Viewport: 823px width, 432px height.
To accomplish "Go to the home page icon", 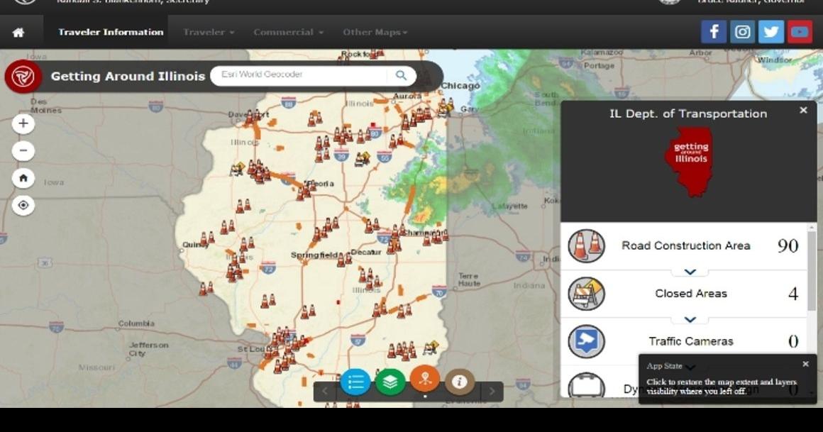I will 18,33.
